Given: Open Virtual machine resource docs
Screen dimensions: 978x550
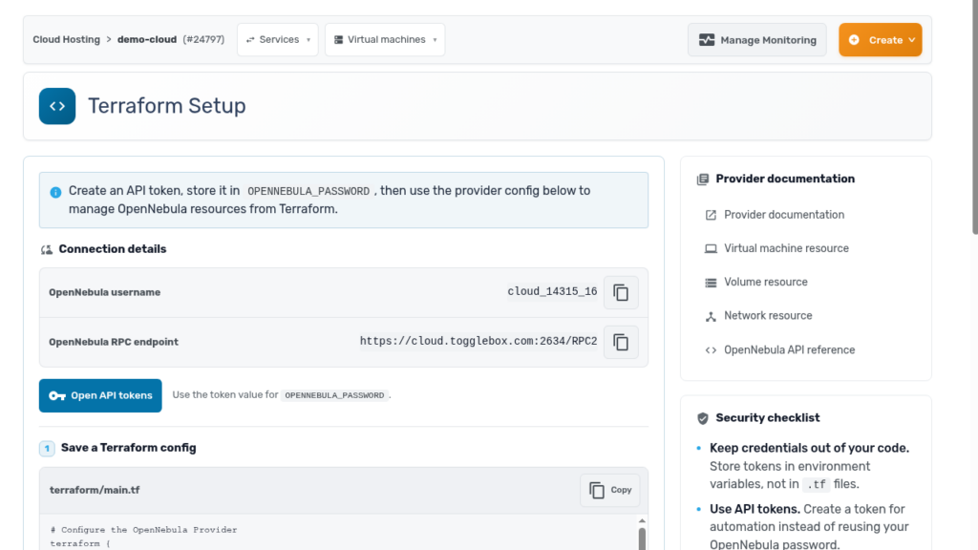Looking at the screenshot, I should [787, 248].
